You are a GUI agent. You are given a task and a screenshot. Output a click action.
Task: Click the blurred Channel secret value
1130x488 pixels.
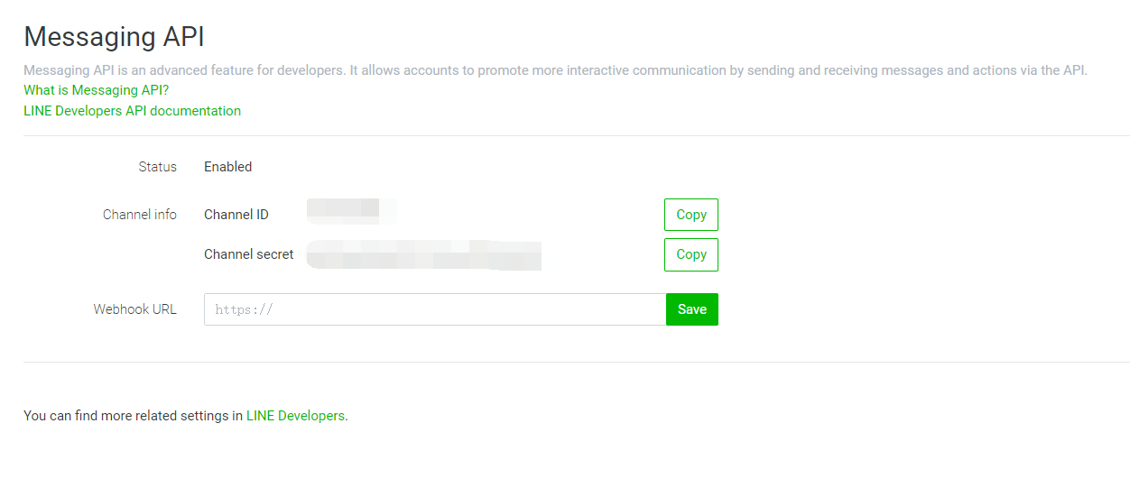423,254
